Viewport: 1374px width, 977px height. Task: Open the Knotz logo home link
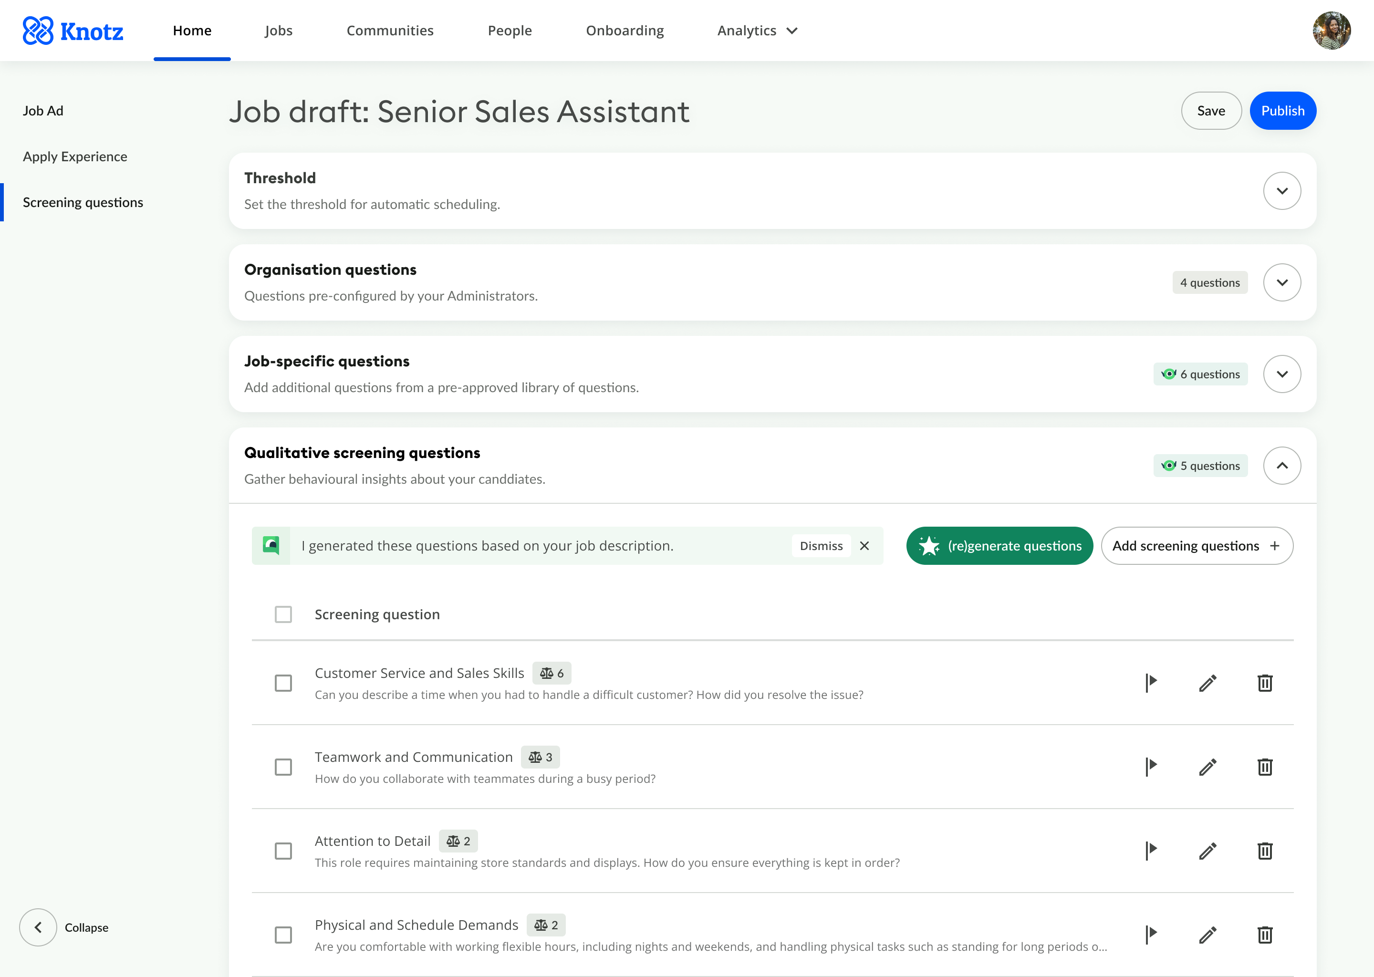click(73, 31)
